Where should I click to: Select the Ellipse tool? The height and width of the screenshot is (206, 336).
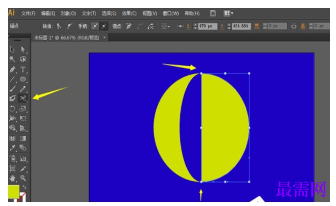pos(23,79)
